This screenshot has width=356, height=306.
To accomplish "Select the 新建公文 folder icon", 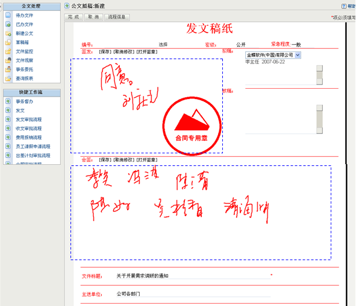I will coord(8,33).
